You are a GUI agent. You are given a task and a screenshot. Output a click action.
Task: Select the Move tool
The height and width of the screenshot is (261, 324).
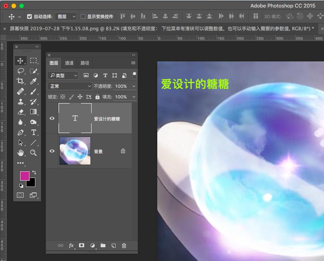coord(21,60)
